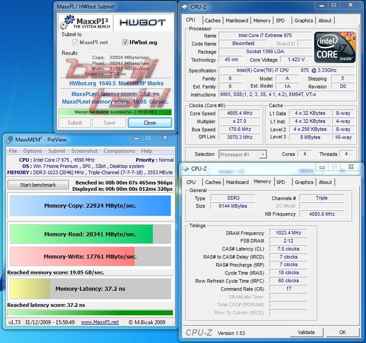
Task: Switch to SPD tab in upper CPU-Z
Action: (280, 21)
